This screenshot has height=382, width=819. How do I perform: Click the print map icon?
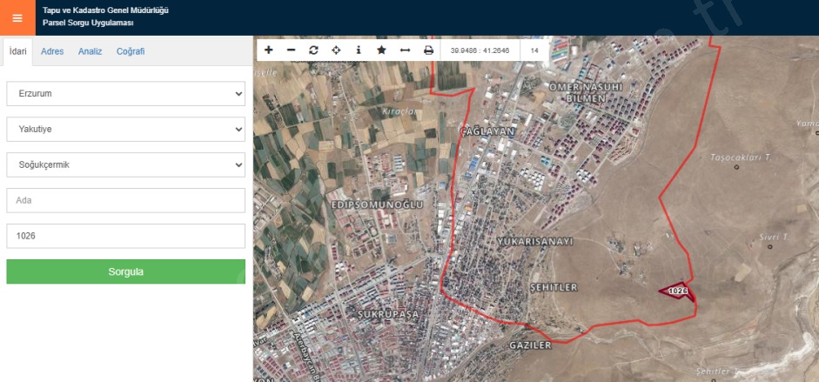[428, 50]
